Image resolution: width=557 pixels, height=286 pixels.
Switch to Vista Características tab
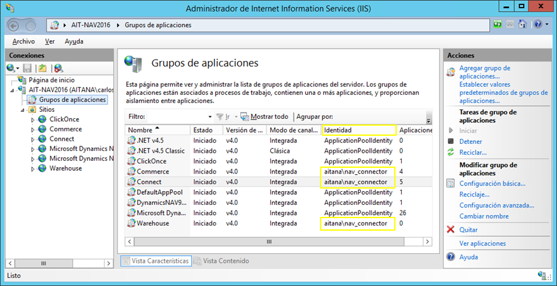[156, 261]
